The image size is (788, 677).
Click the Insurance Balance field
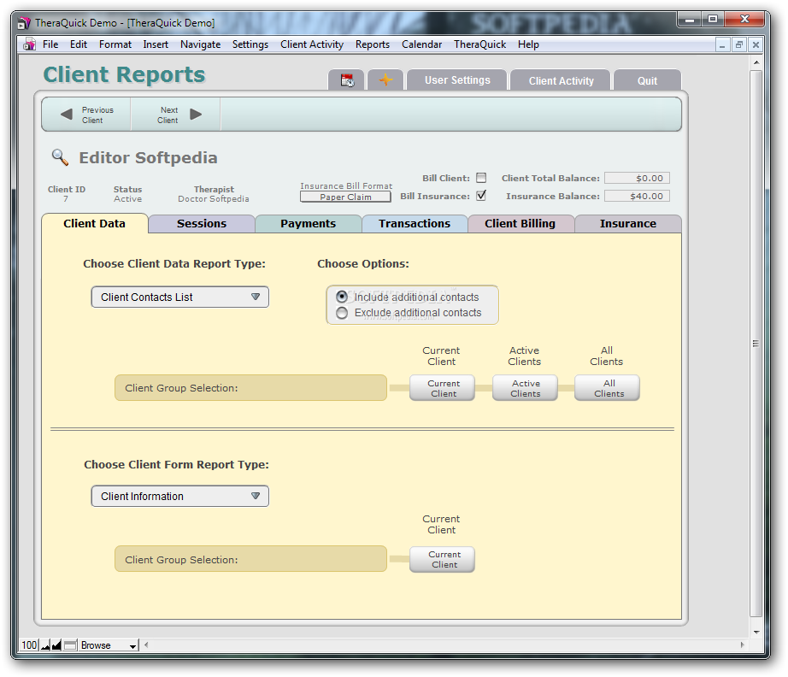(x=637, y=196)
